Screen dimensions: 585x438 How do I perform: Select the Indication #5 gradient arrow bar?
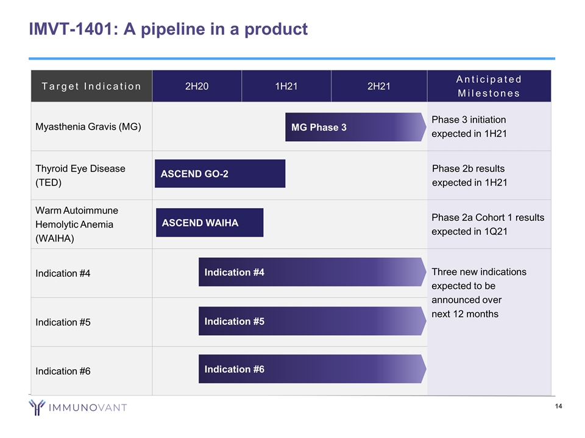pyautogui.click(x=311, y=321)
